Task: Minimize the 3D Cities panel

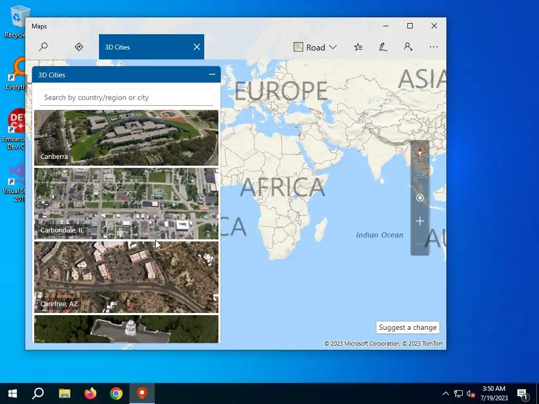Action: coord(212,75)
